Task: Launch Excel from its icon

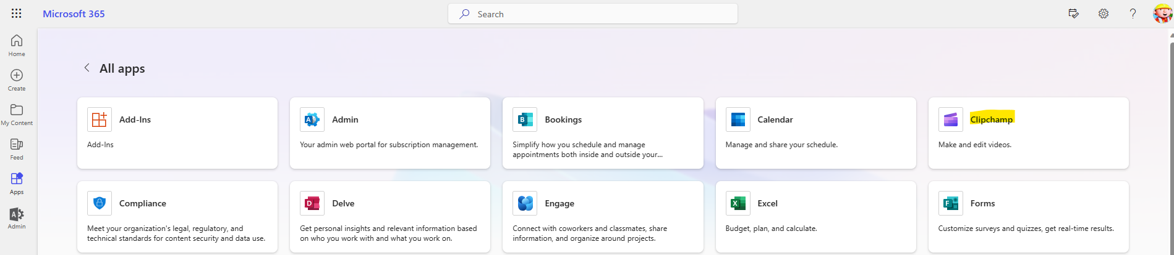Action: (x=738, y=203)
